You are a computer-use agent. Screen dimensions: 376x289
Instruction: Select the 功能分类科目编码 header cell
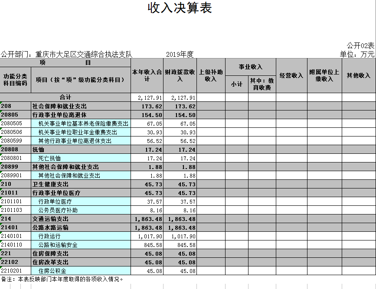[x=15, y=80]
